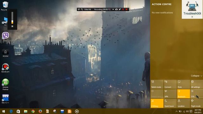203x114 pixels.
Task: Open the Recycle Bin desktop icon
Action: coord(5,6)
